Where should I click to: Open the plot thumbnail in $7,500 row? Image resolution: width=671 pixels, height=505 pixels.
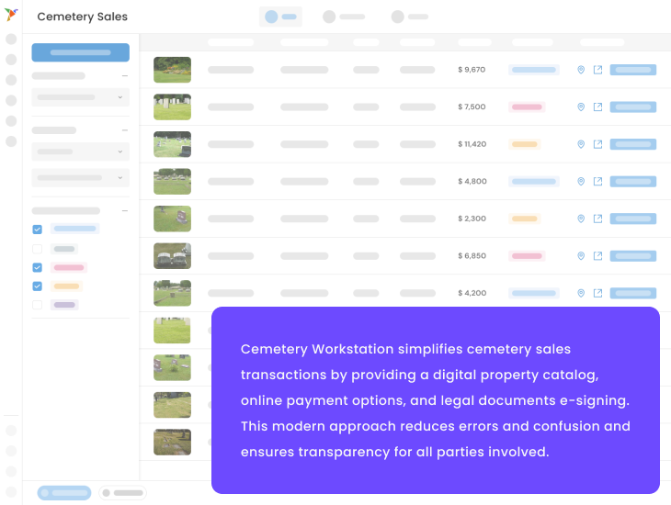[172, 107]
